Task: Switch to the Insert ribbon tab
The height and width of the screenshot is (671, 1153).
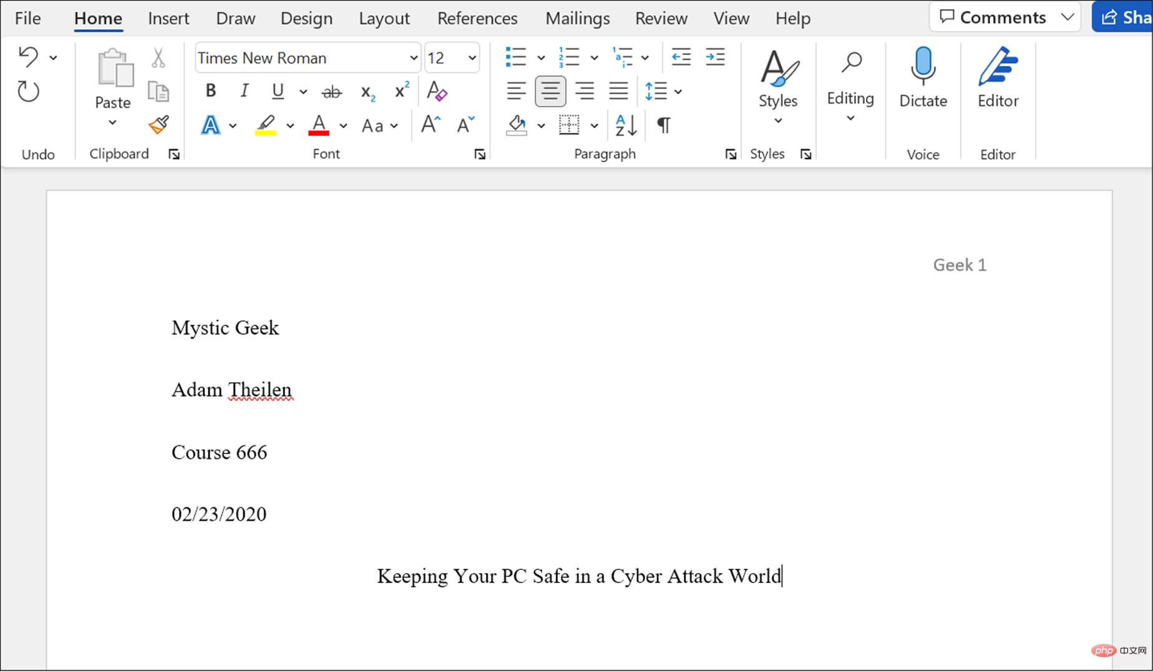Action: pos(168,18)
